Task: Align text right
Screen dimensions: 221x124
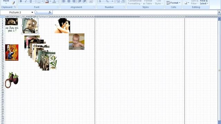Action: pyautogui.click(x=74, y=1)
